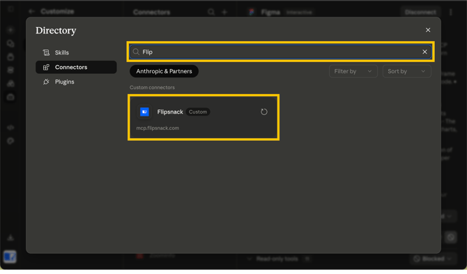Click back arrow beside Customize in background
467x274 pixels.
(31, 11)
